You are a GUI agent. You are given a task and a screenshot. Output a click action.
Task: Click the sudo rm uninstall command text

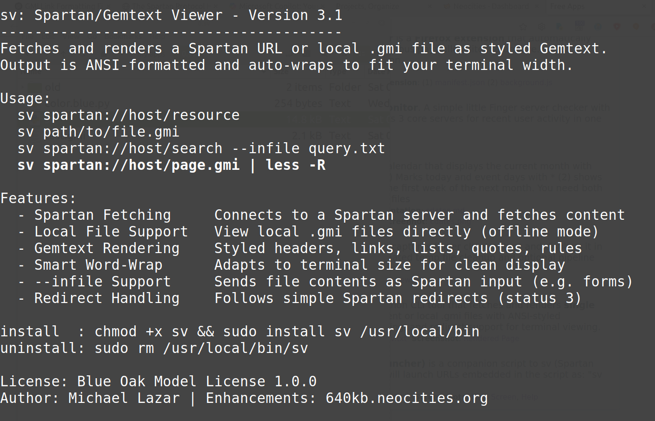click(x=201, y=348)
